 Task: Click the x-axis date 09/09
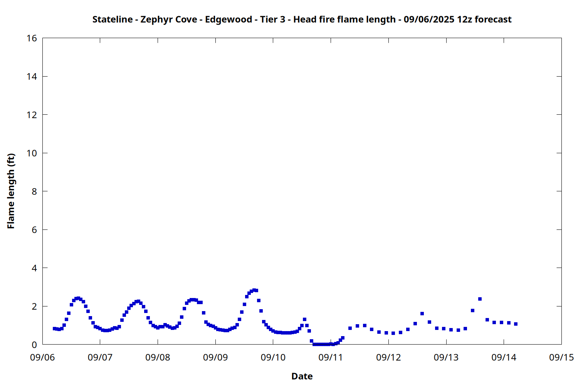tap(215, 357)
